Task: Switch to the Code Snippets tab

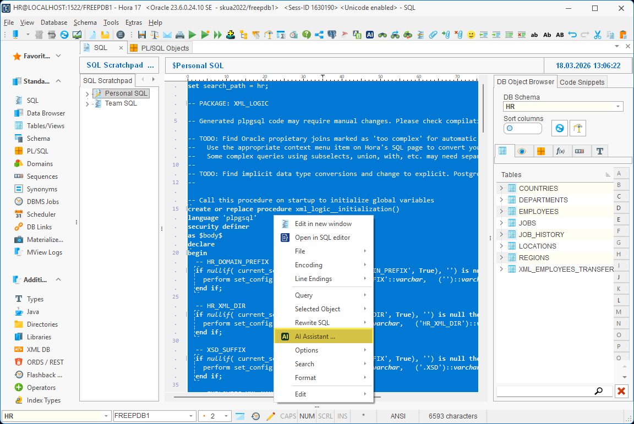Action: (582, 82)
